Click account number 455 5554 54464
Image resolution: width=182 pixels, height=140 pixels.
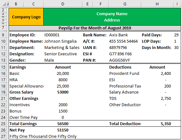123,41
